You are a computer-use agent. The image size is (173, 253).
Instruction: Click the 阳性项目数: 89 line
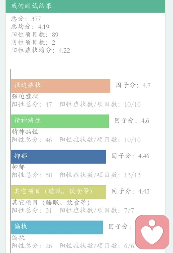coord(35,35)
